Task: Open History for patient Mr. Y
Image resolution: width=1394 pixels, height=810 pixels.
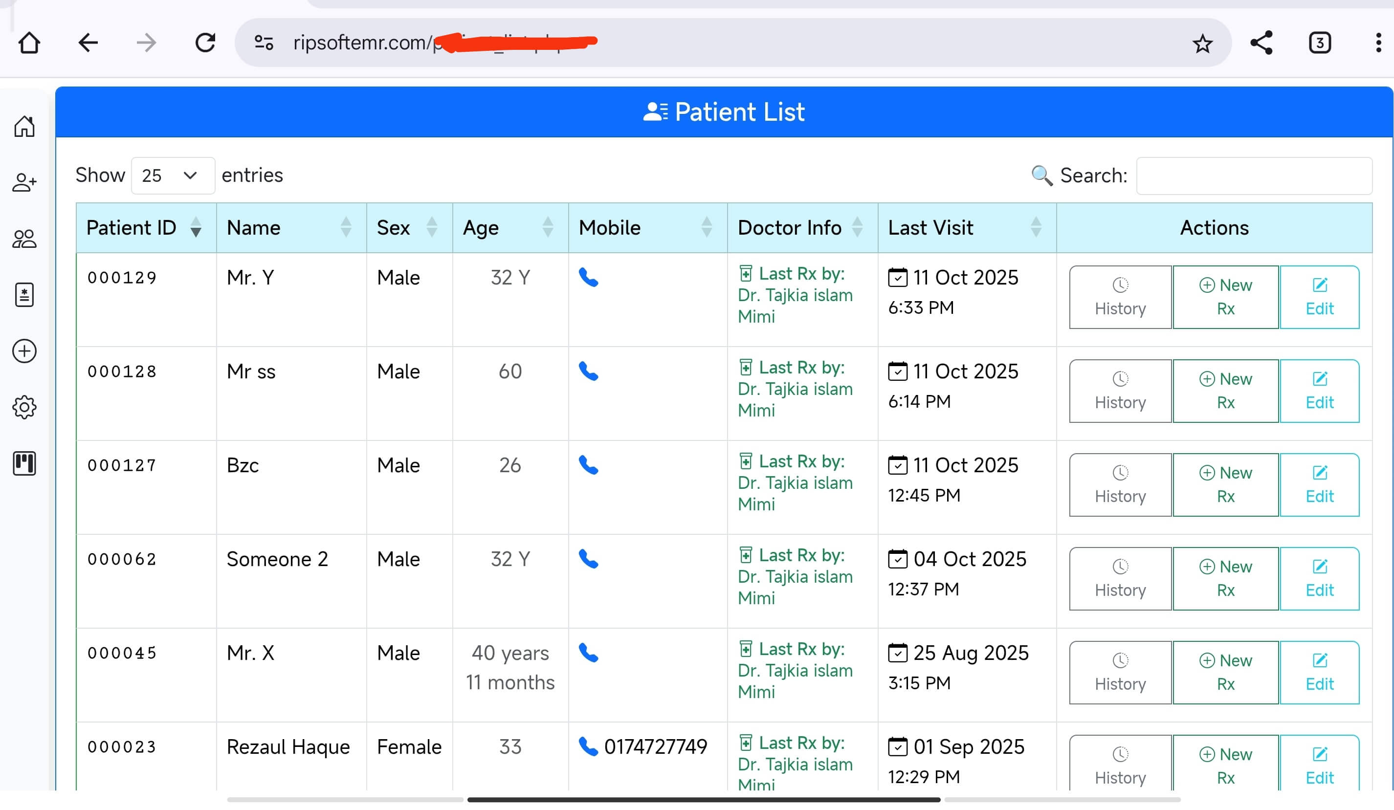Action: click(1120, 297)
